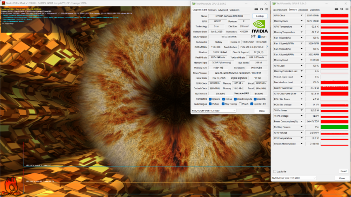Click BIOS Version value field
This screenshot has height=197, width=351.
[x=229, y=36]
